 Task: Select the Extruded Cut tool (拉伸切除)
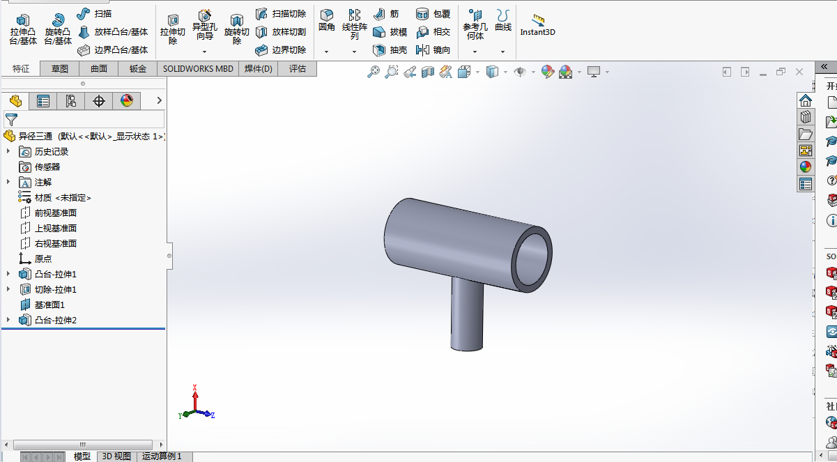173,29
